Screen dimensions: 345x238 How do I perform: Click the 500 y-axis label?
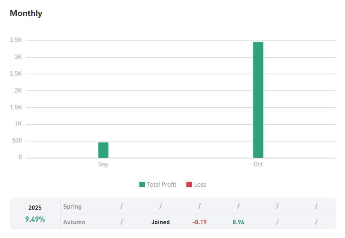click(17, 141)
